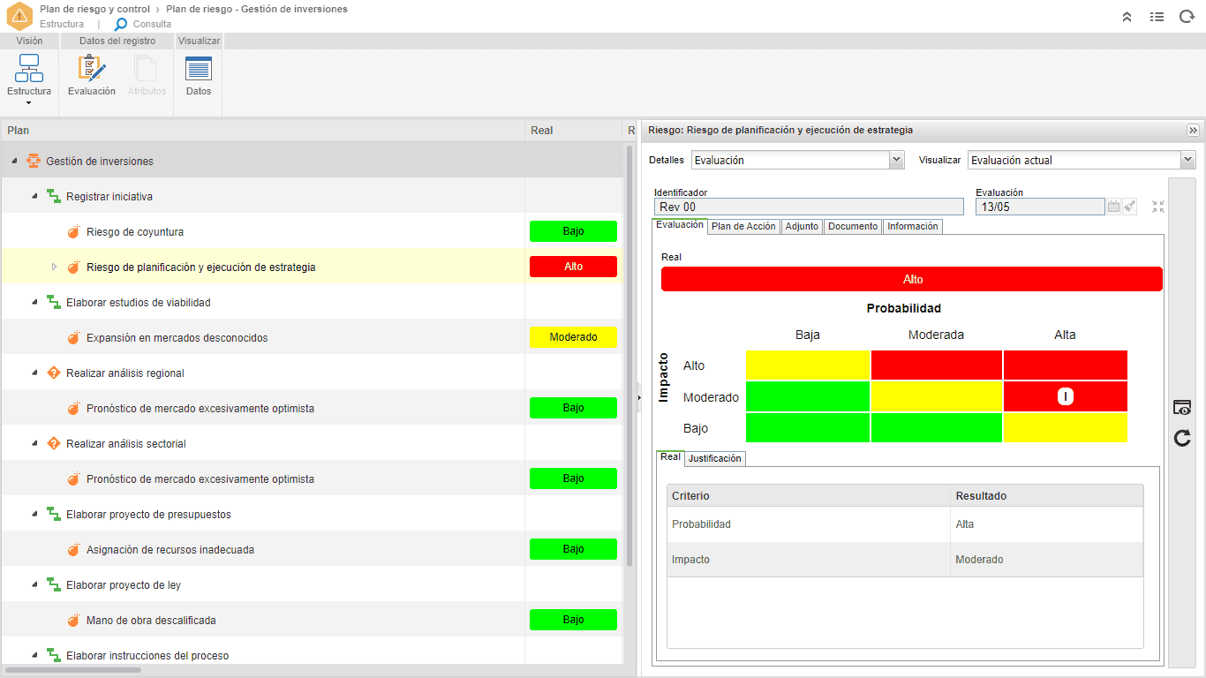
Task: Click the eraser icon beside the calendar
Action: click(1130, 207)
